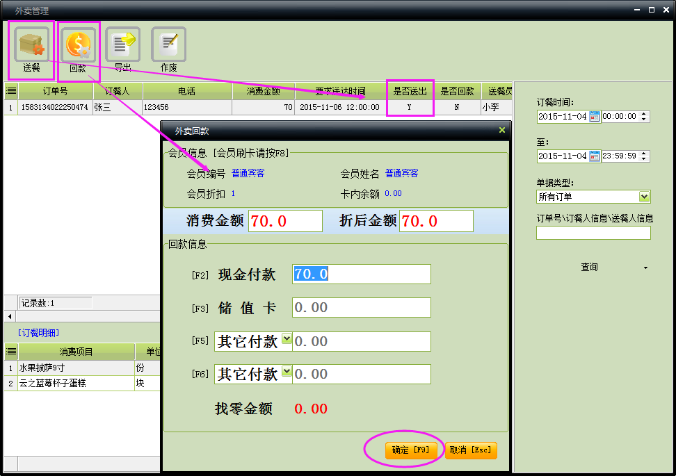Click the 是否送出 column header
The image size is (676, 476).
(x=410, y=91)
